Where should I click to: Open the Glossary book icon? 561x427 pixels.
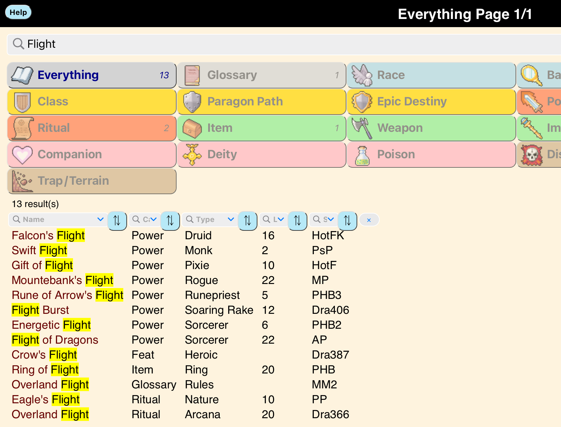(192, 76)
